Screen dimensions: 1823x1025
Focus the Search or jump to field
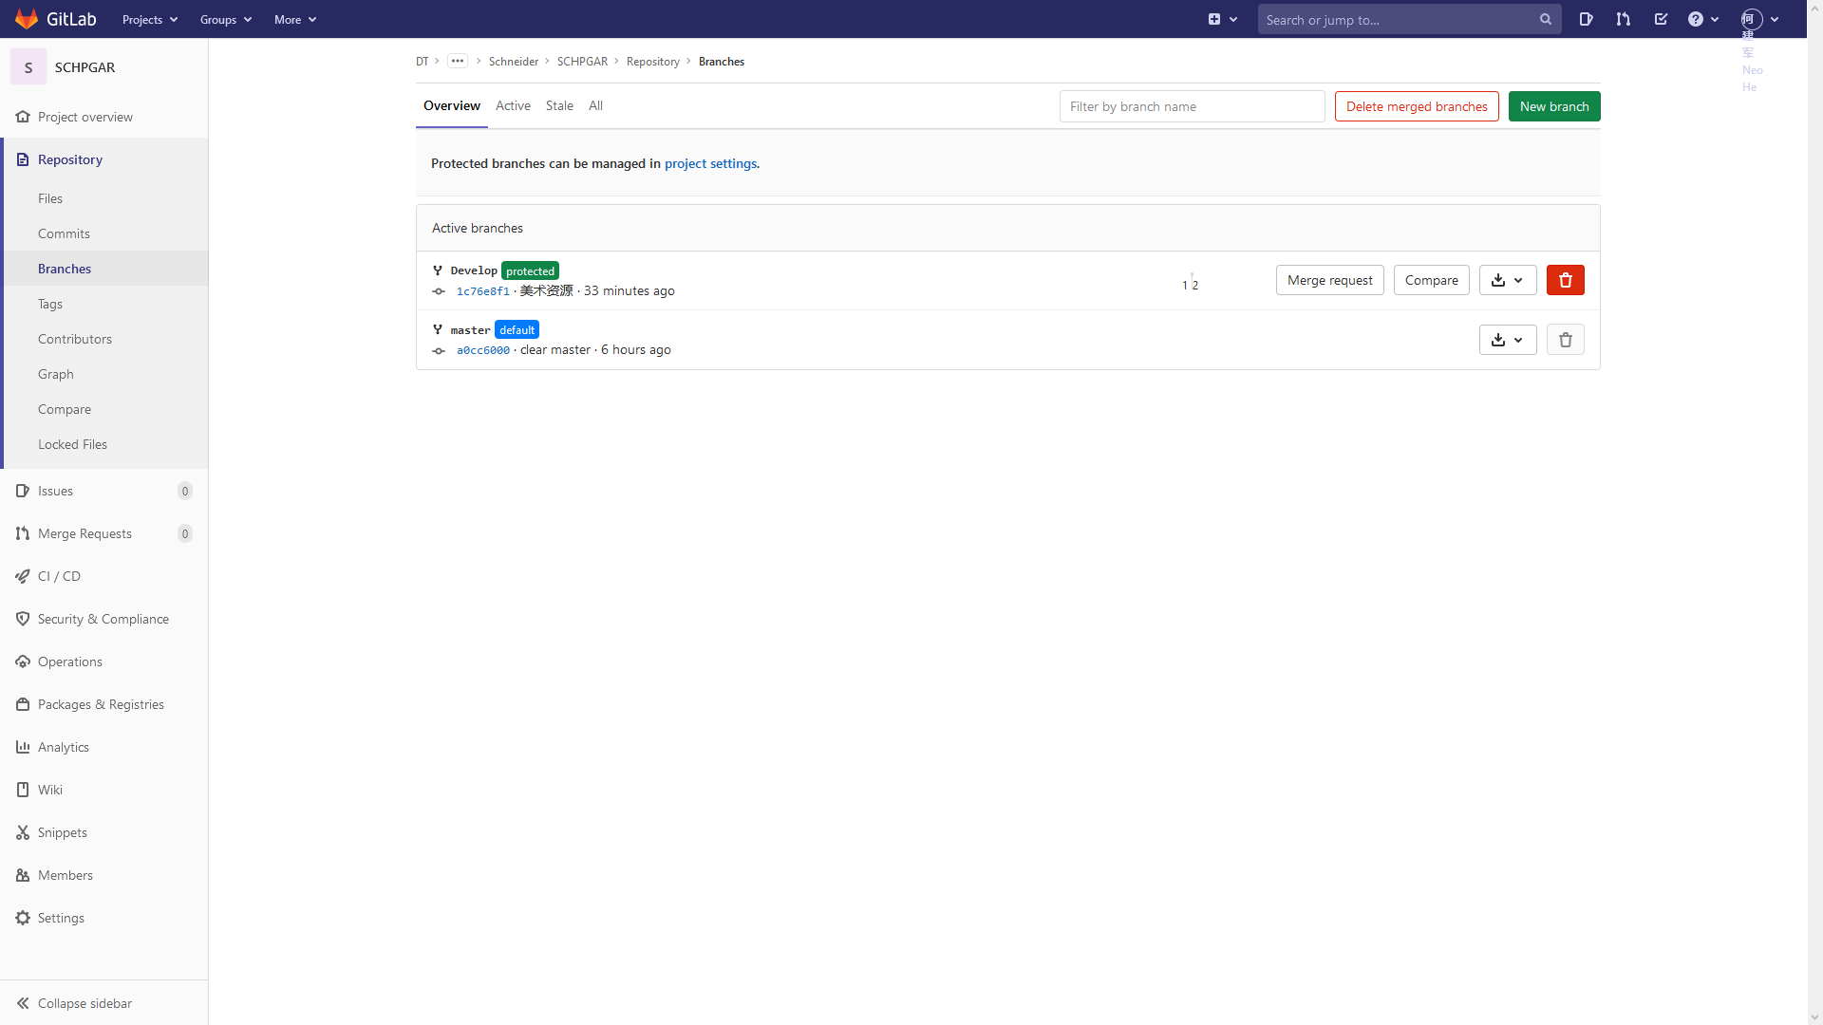click(x=1410, y=19)
